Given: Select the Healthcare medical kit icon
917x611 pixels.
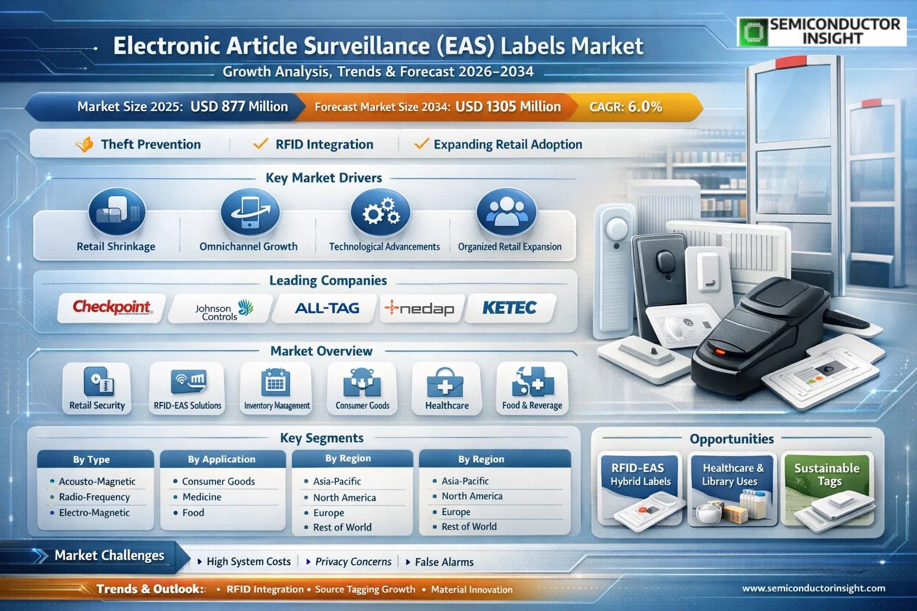Looking at the screenshot, I should coord(445,382).
